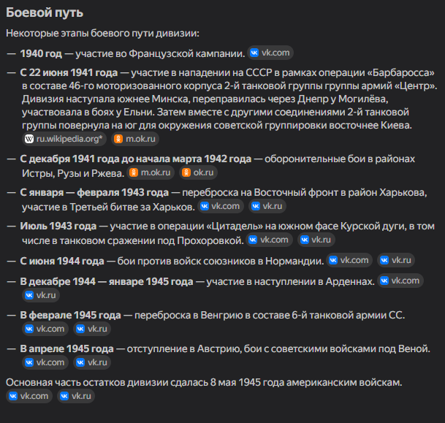Click VK icon in final vk.ru chip

[x=64, y=396]
